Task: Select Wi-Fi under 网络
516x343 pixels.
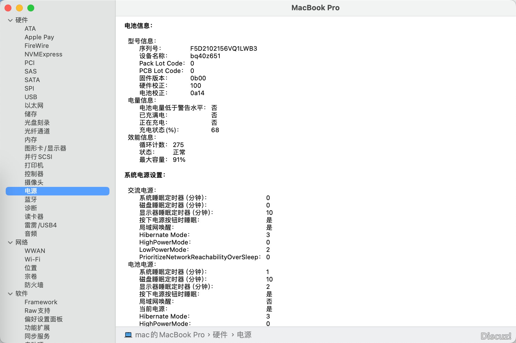Action: [x=32, y=260]
